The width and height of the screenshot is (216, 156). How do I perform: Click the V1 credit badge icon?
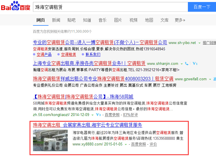point(195,63)
